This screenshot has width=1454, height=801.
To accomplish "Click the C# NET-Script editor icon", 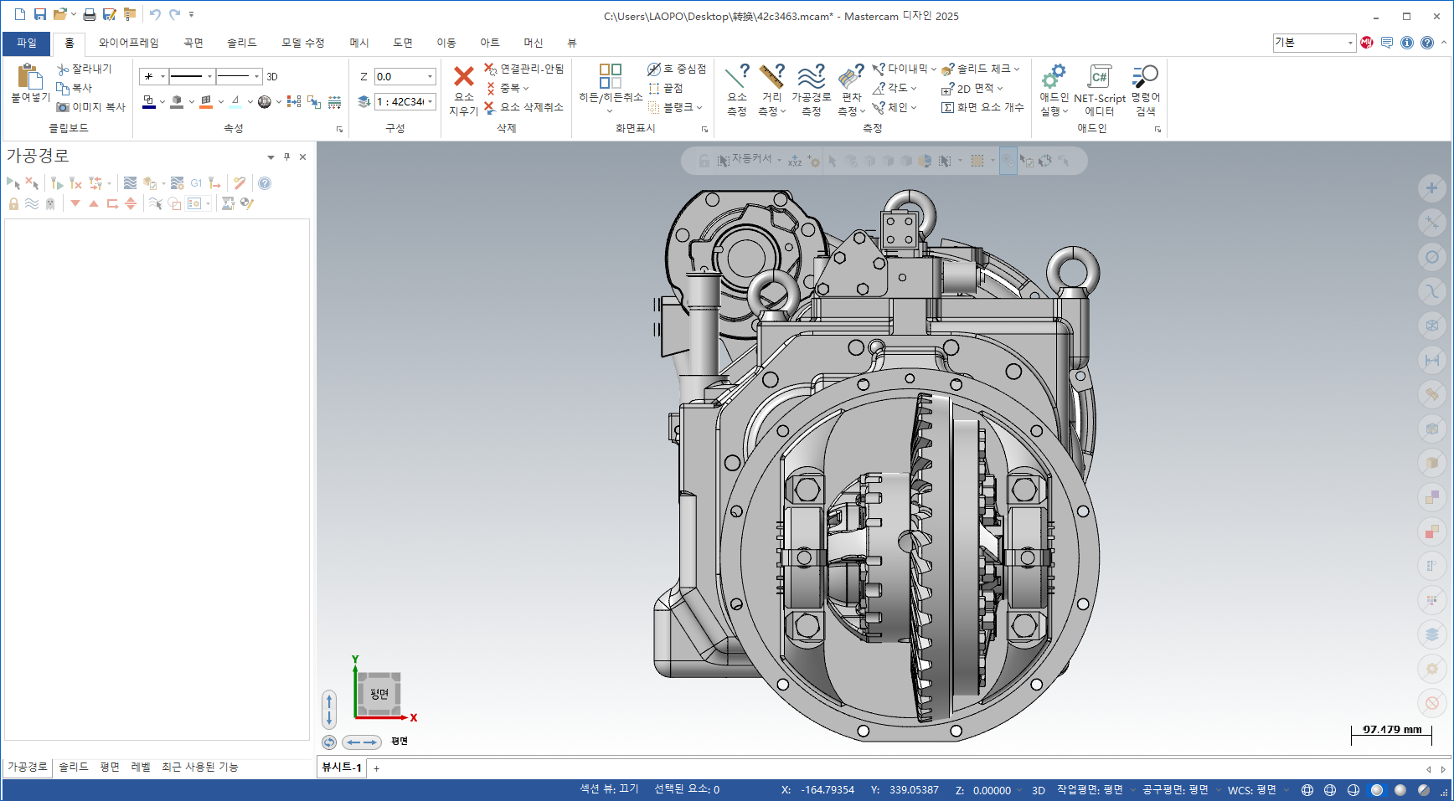I will [1099, 77].
